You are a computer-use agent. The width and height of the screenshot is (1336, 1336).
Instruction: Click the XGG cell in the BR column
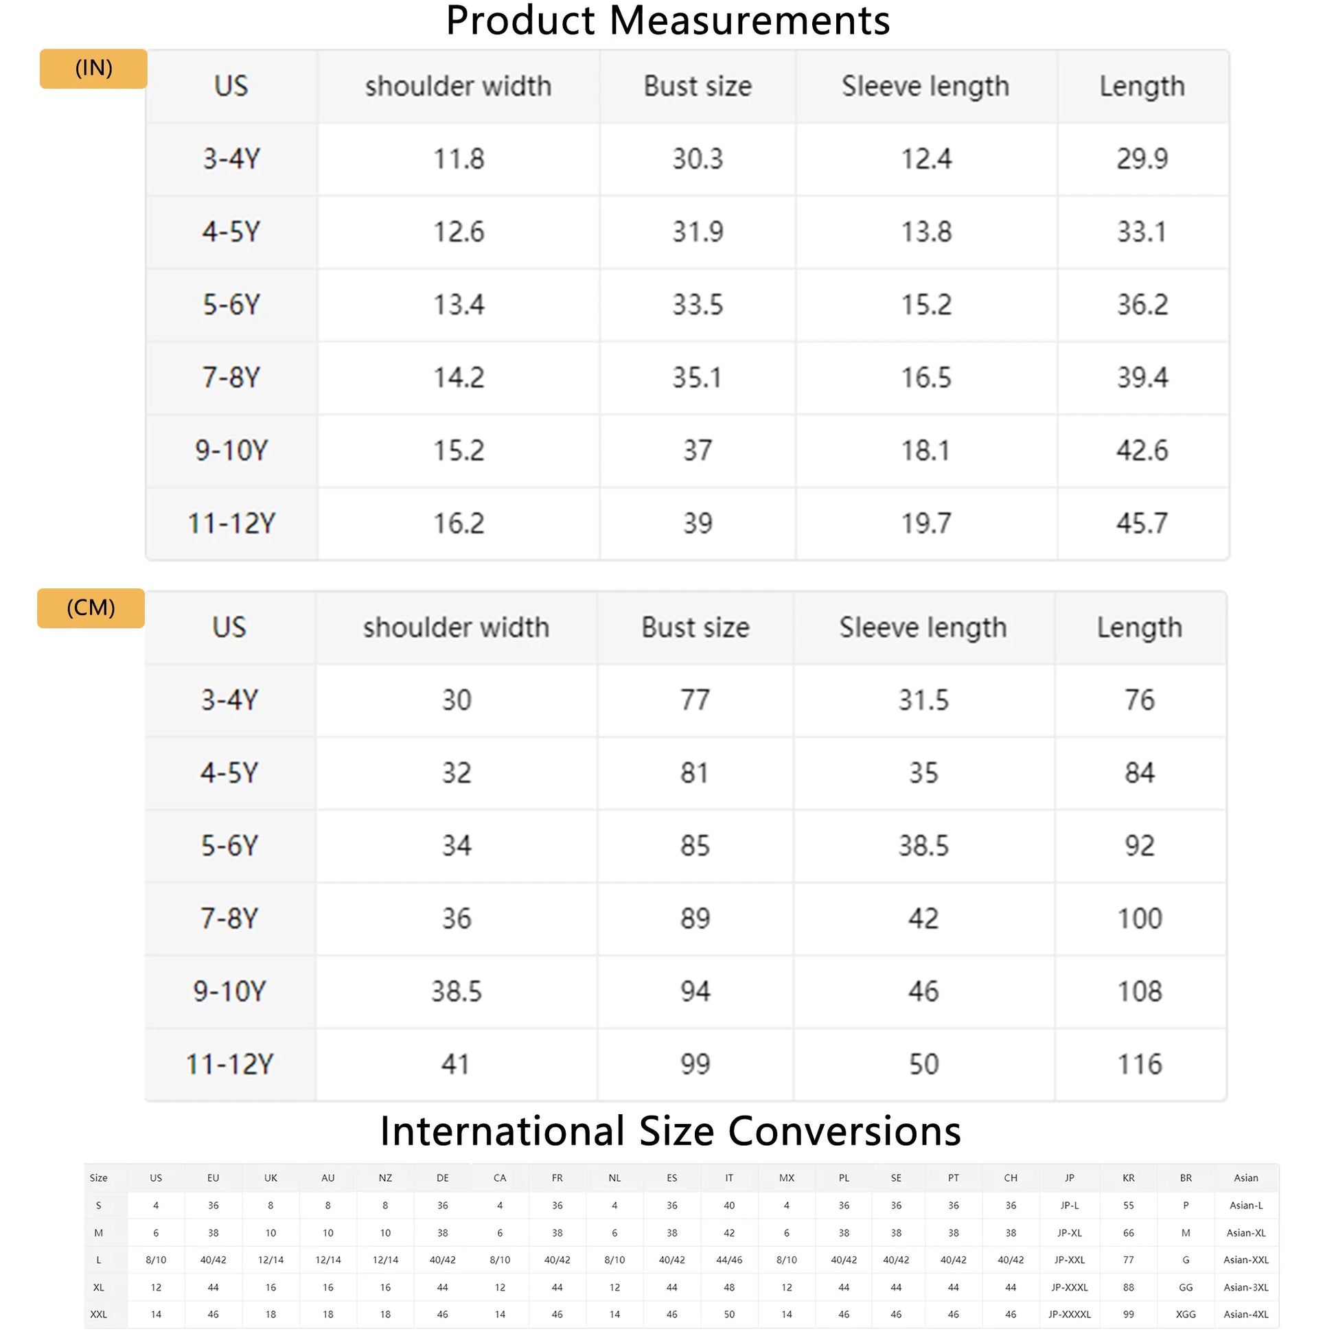1185,1314
